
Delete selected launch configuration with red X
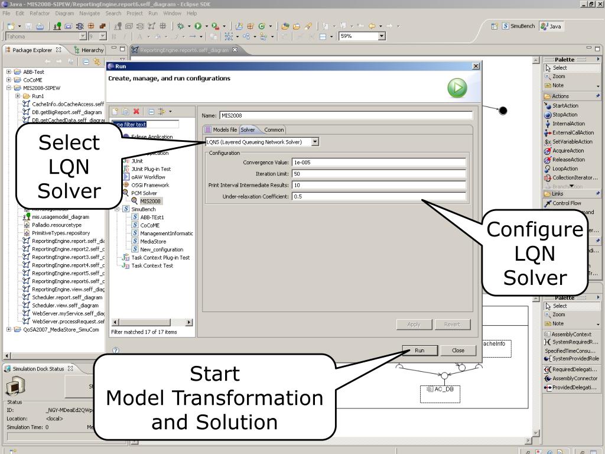(136, 112)
